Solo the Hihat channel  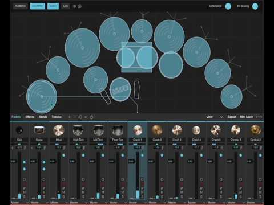[x=63, y=196]
